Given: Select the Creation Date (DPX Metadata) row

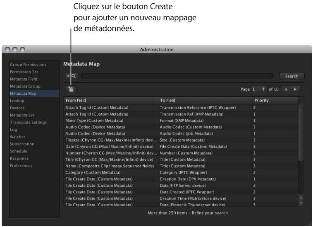Looking at the screenshot, I should [x=181, y=179].
